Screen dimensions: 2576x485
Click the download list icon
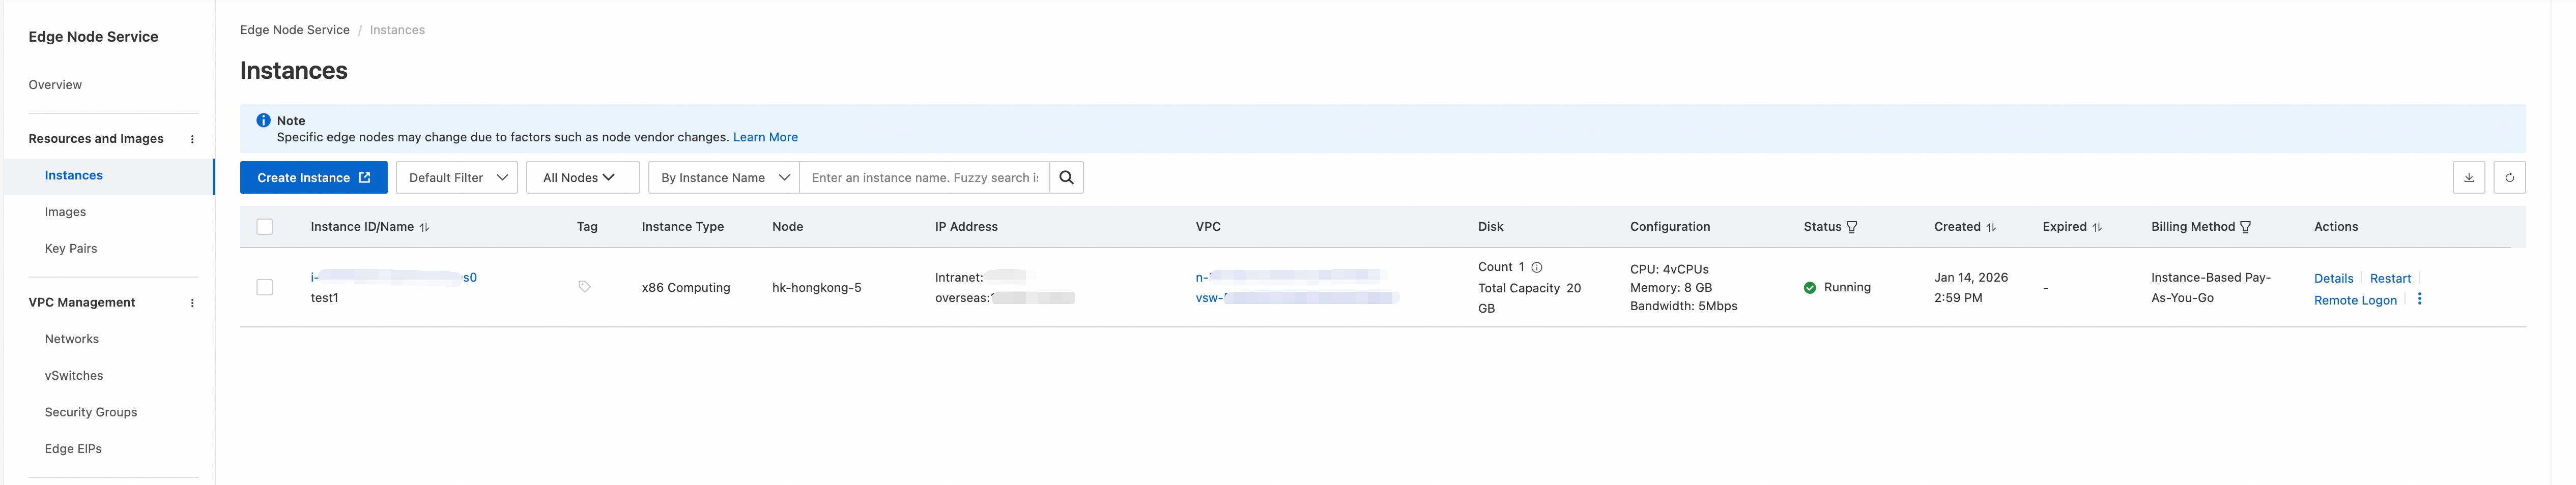point(2468,178)
